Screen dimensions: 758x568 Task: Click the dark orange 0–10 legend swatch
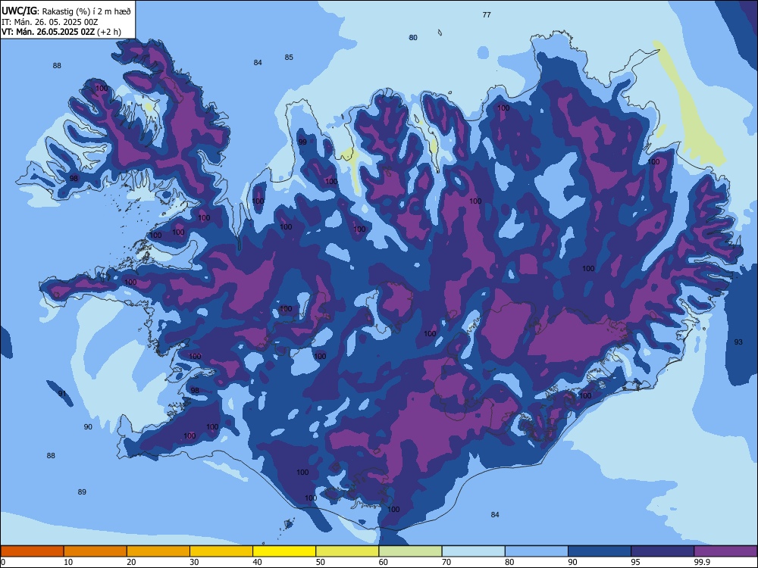coord(32,551)
